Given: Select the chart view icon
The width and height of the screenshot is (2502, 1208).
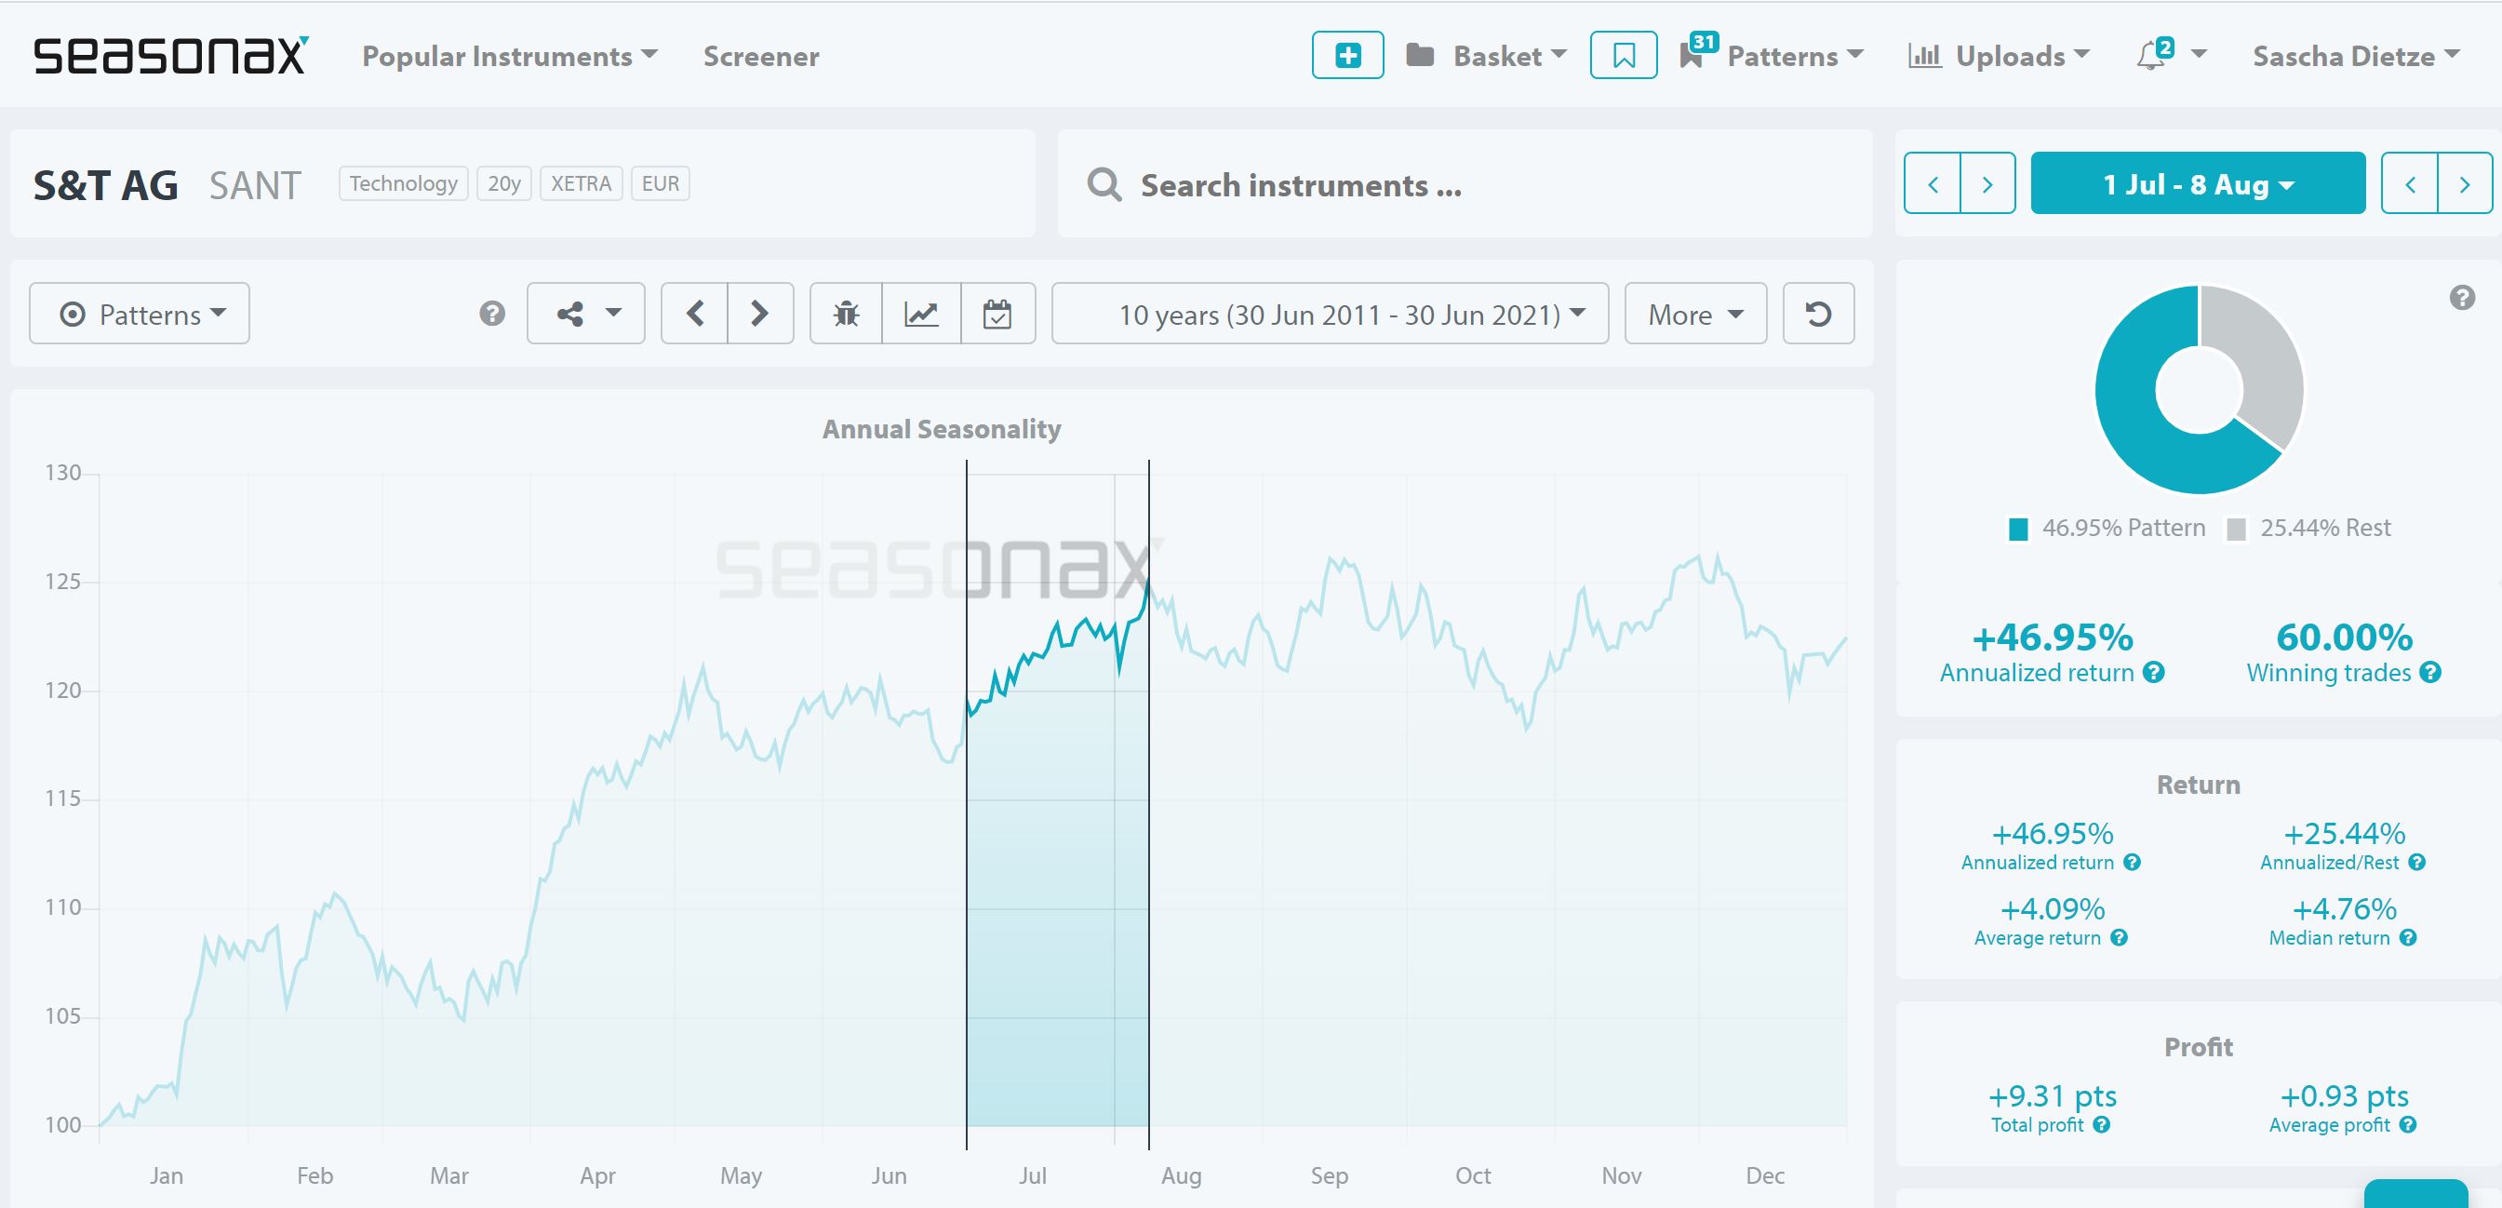Looking at the screenshot, I should click(x=922, y=313).
